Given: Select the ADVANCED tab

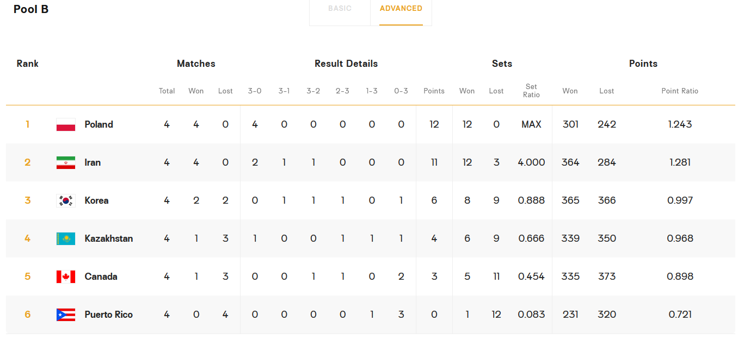Looking at the screenshot, I should click(x=401, y=9).
